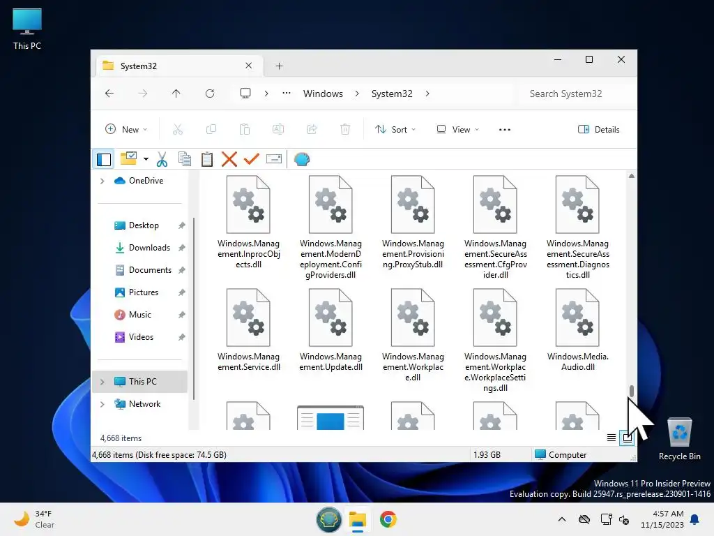This screenshot has width=714, height=536.
Task: Click the vertical scrollbar thumb in file list
Action: 632,391
